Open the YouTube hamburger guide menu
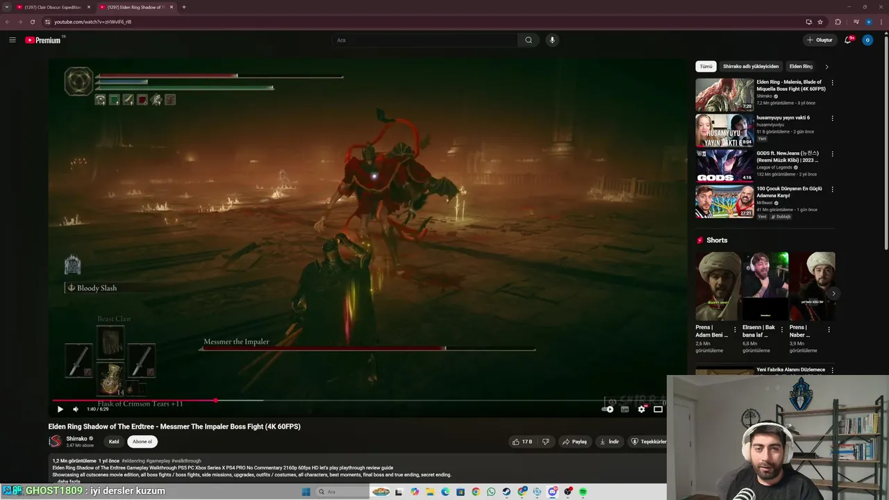The width and height of the screenshot is (889, 500). click(12, 40)
